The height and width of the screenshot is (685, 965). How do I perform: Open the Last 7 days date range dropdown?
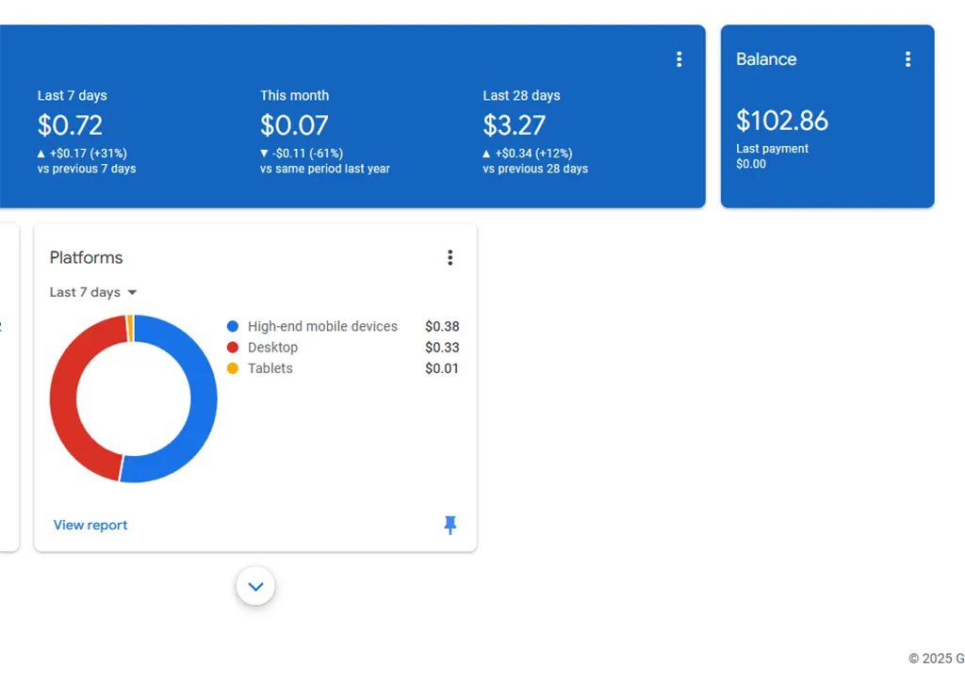[x=92, y=292]
